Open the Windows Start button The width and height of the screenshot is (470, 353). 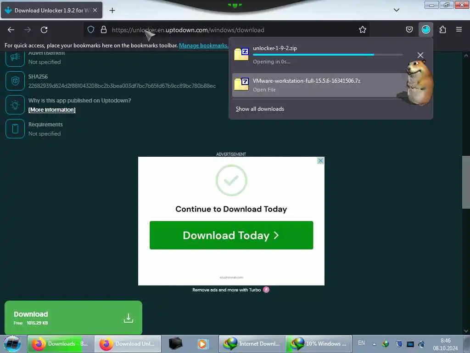pyautogui.click(x=12, y=344)
